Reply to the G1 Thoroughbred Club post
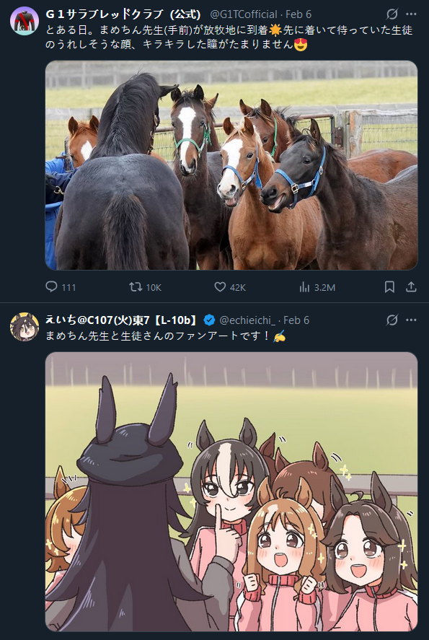Viewport: 429px width, 640px height. [61, 287]
